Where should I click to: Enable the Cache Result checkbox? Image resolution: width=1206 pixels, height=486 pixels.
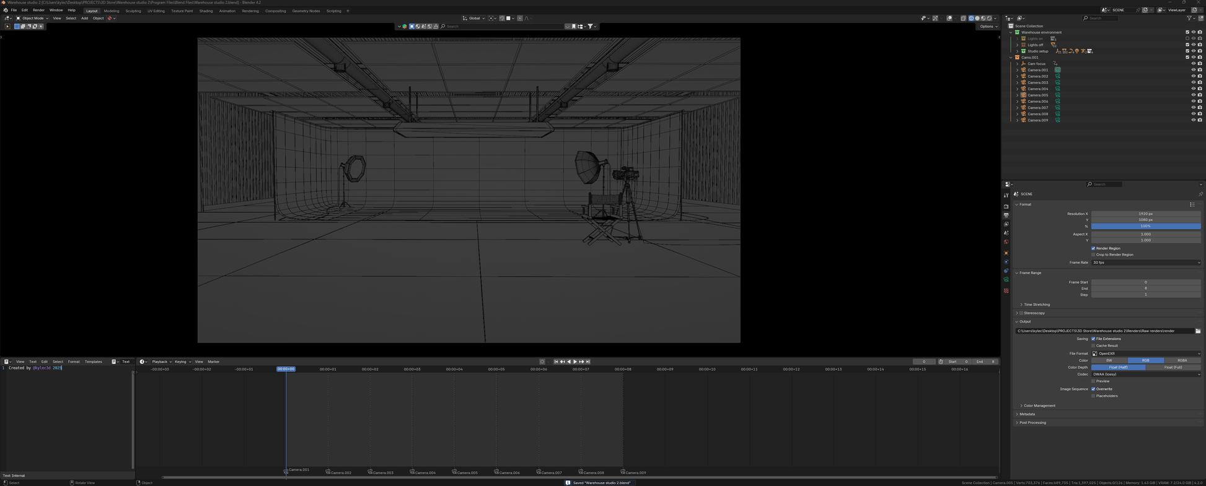click(x=1093, y=345)
